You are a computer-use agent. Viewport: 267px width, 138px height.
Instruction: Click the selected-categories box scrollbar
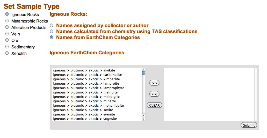coord(255,95)
